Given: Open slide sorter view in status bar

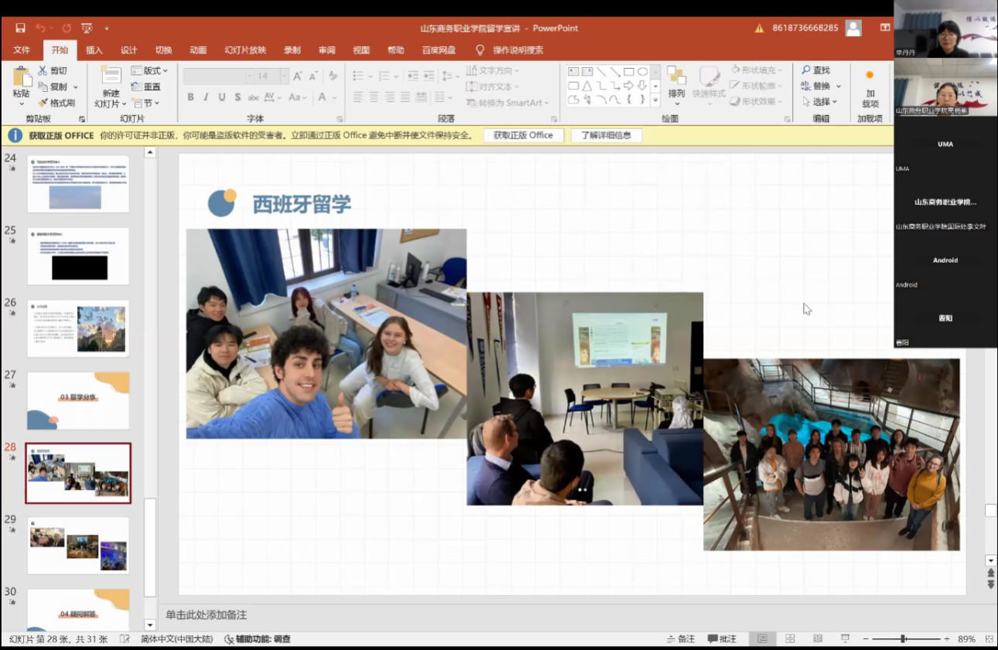Looking at the screenshot, I should 790,639.
